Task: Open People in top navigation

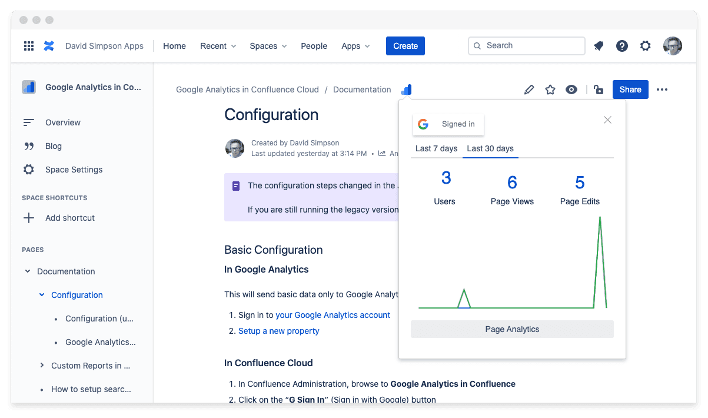Action: tap(314, 46)
